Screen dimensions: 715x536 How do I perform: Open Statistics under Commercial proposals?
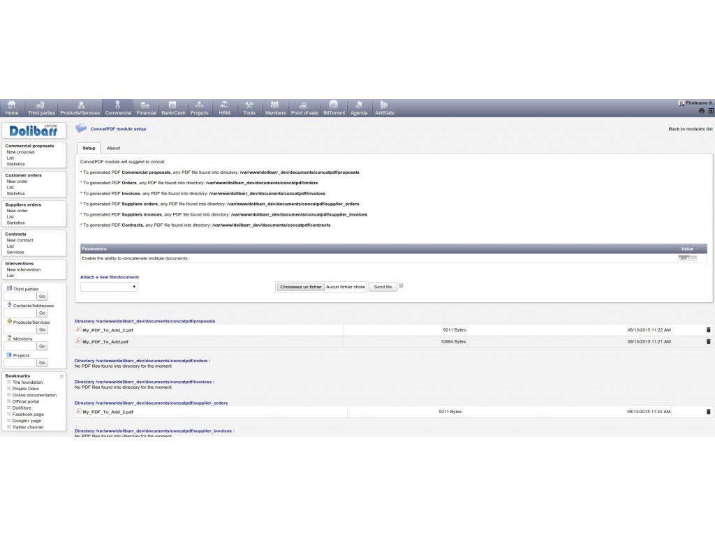pos(16,163)
